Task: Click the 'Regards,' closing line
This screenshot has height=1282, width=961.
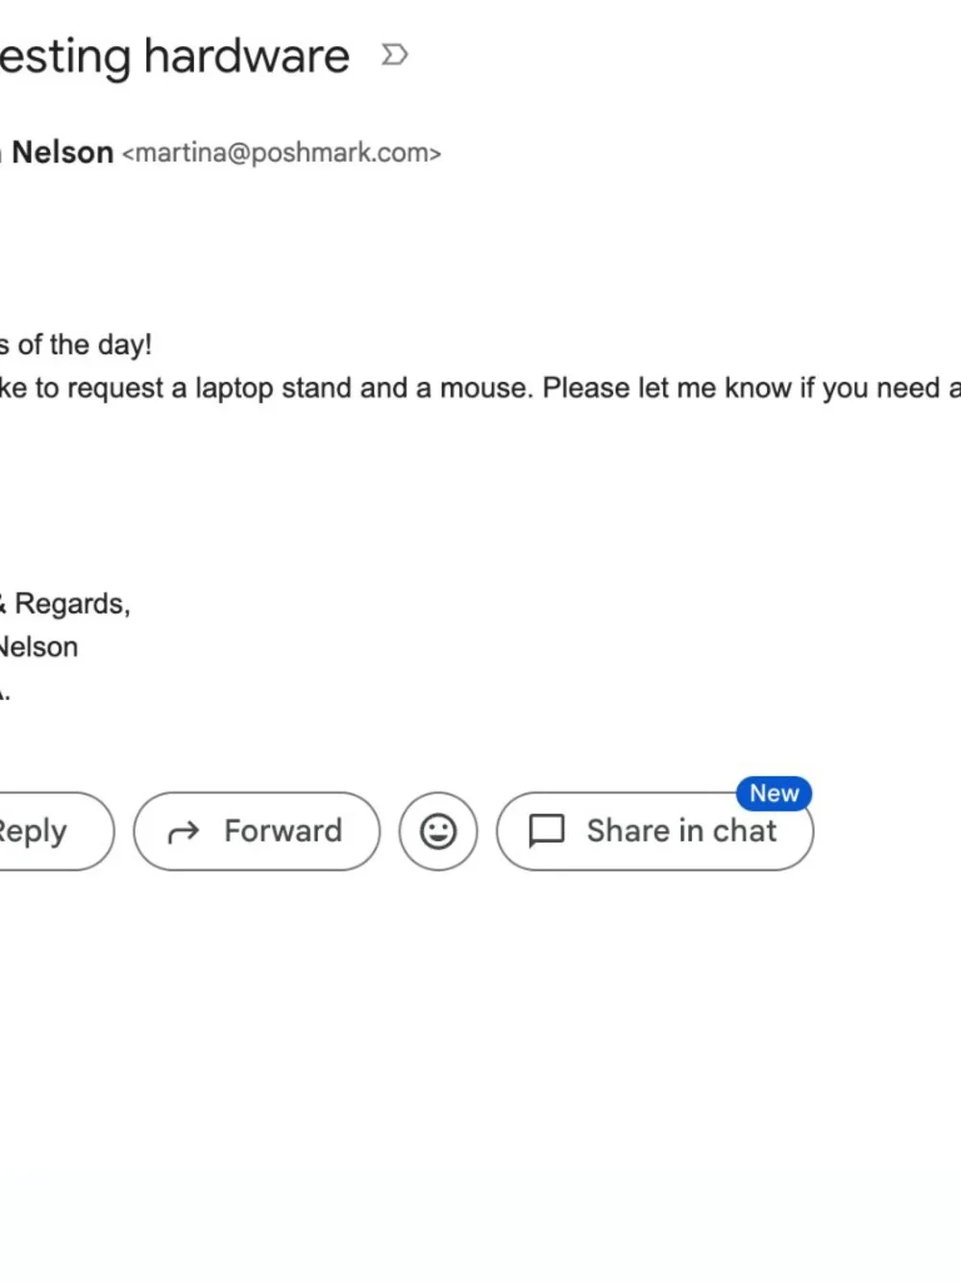Action: (x=72, y=604)
